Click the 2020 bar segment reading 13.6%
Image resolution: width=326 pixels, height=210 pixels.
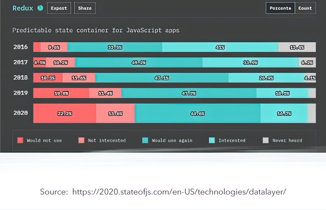[x=115, y=113]
